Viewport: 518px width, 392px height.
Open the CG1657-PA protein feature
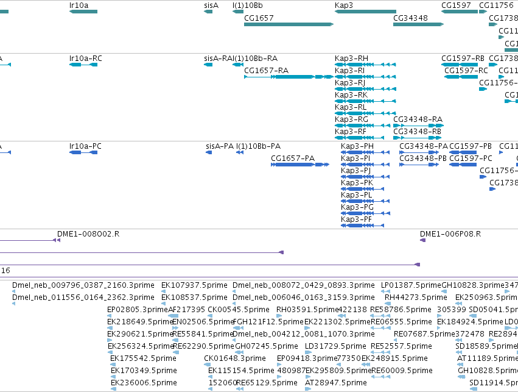[300, 165]
